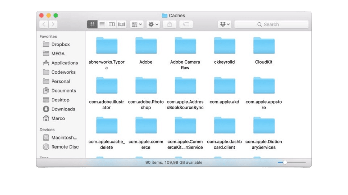Select Remote Disc under Devices
Image resolution: width=348 pixels, height=195 pixels.
click(65, 147)
